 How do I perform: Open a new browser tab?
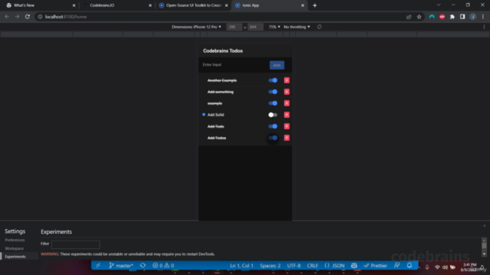click(x=315, y=5)
